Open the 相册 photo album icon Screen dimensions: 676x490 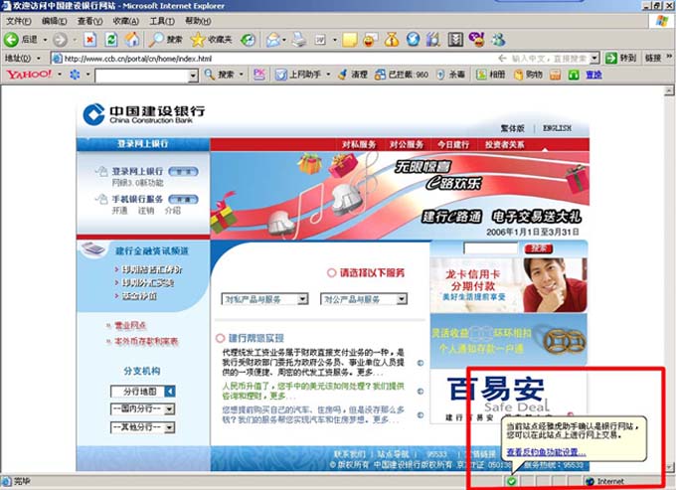point(481,75)
